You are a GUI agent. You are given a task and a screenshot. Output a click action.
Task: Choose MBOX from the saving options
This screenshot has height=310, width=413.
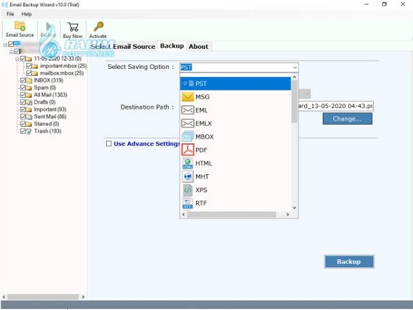point(235,136)
